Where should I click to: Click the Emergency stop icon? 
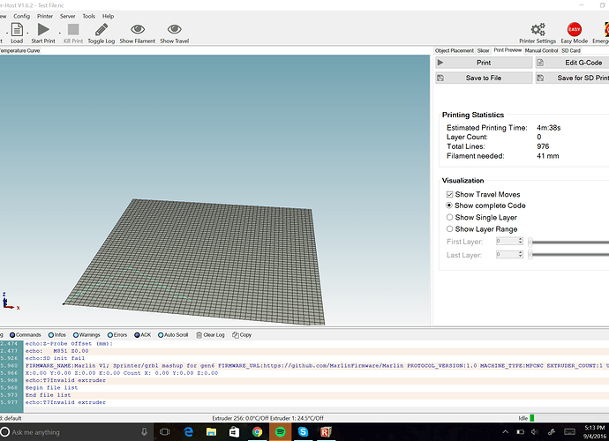(x=606, y=29)
